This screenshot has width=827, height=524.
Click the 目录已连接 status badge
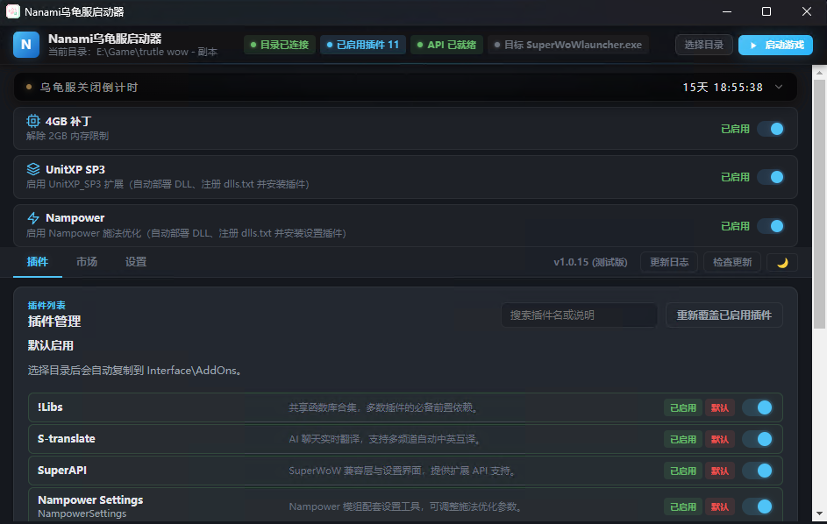[x=280, y=45]
